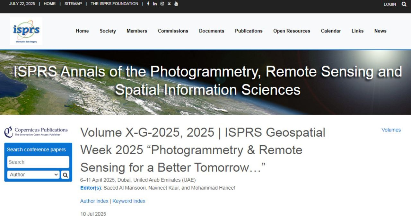Click the Copernicus Publications logo

pos(36,131)
